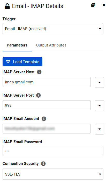Show info for IMAP Server Host
Image resolution: width=106 pixels, height=181 pixels.
39,72
